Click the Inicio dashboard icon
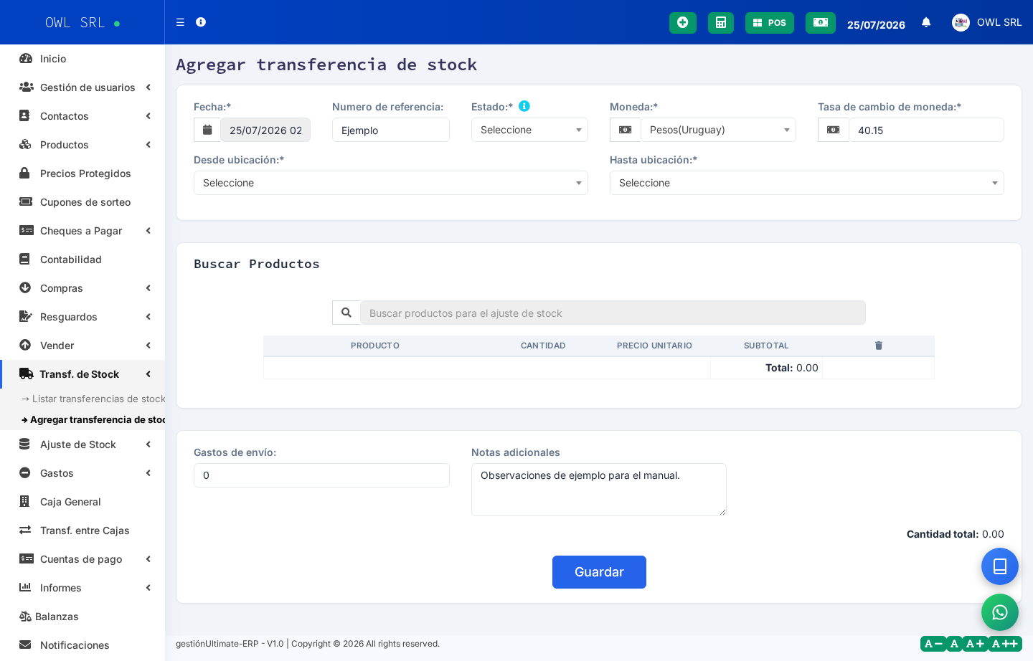The width and height of the screenshot is (1033, 661). pyautogui.click(x=26, y=59)
